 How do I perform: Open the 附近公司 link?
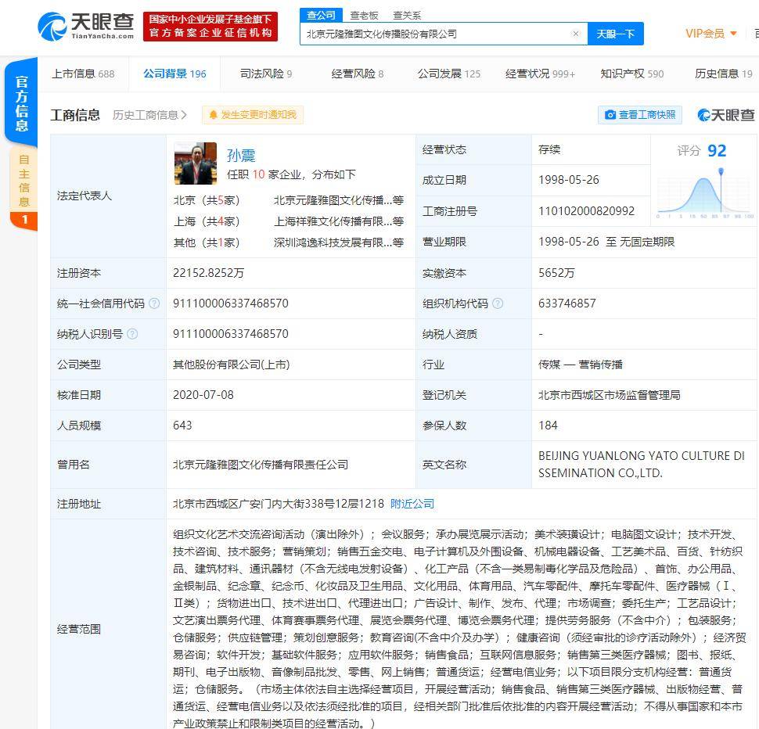point(412,504)
